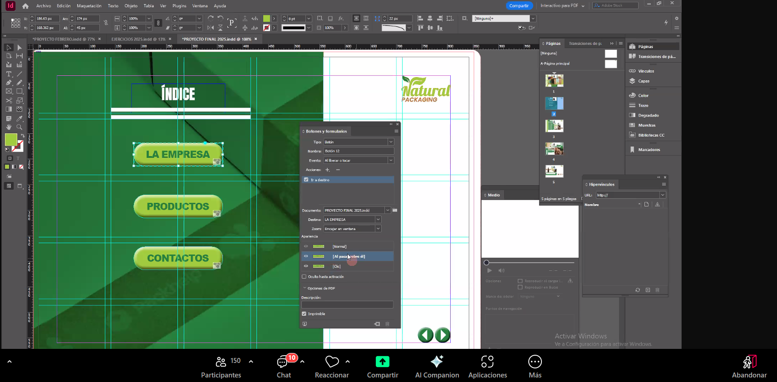Click the PRODUCTOS button on canvas
The image size is (777, 382).
point(178,206)
